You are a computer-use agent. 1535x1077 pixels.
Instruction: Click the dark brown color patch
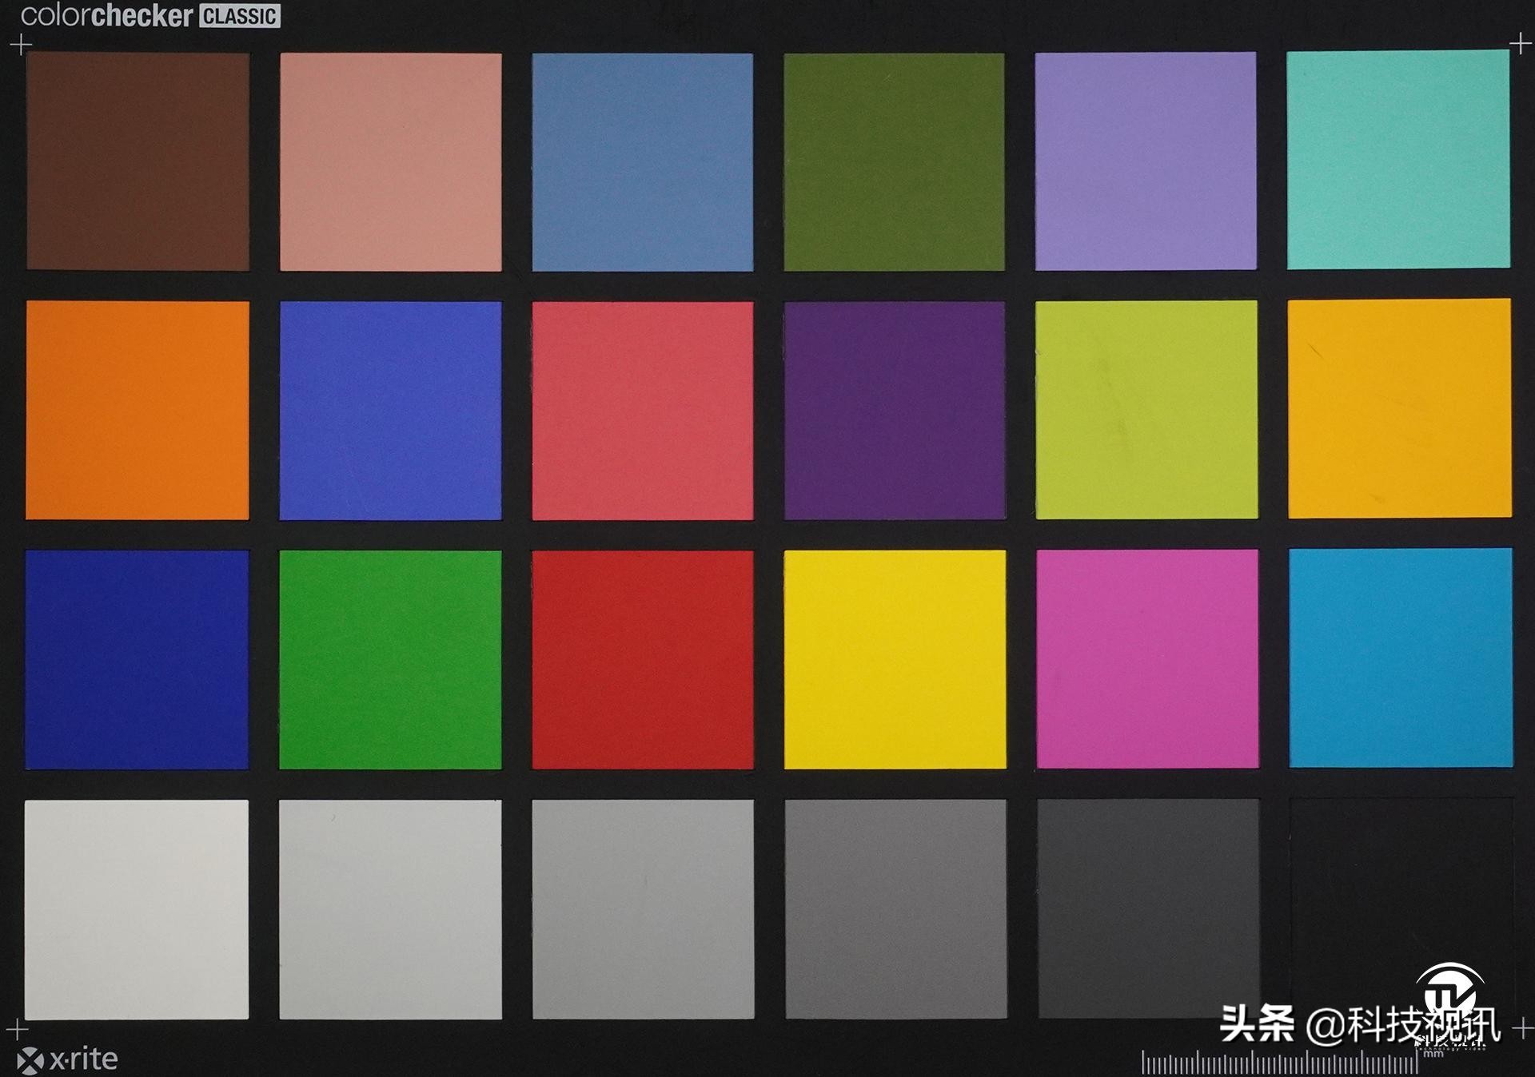coord(138,161)
